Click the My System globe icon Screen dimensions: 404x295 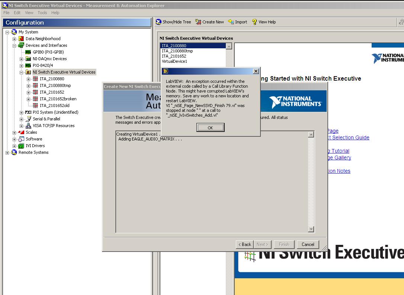pos(14,32)
